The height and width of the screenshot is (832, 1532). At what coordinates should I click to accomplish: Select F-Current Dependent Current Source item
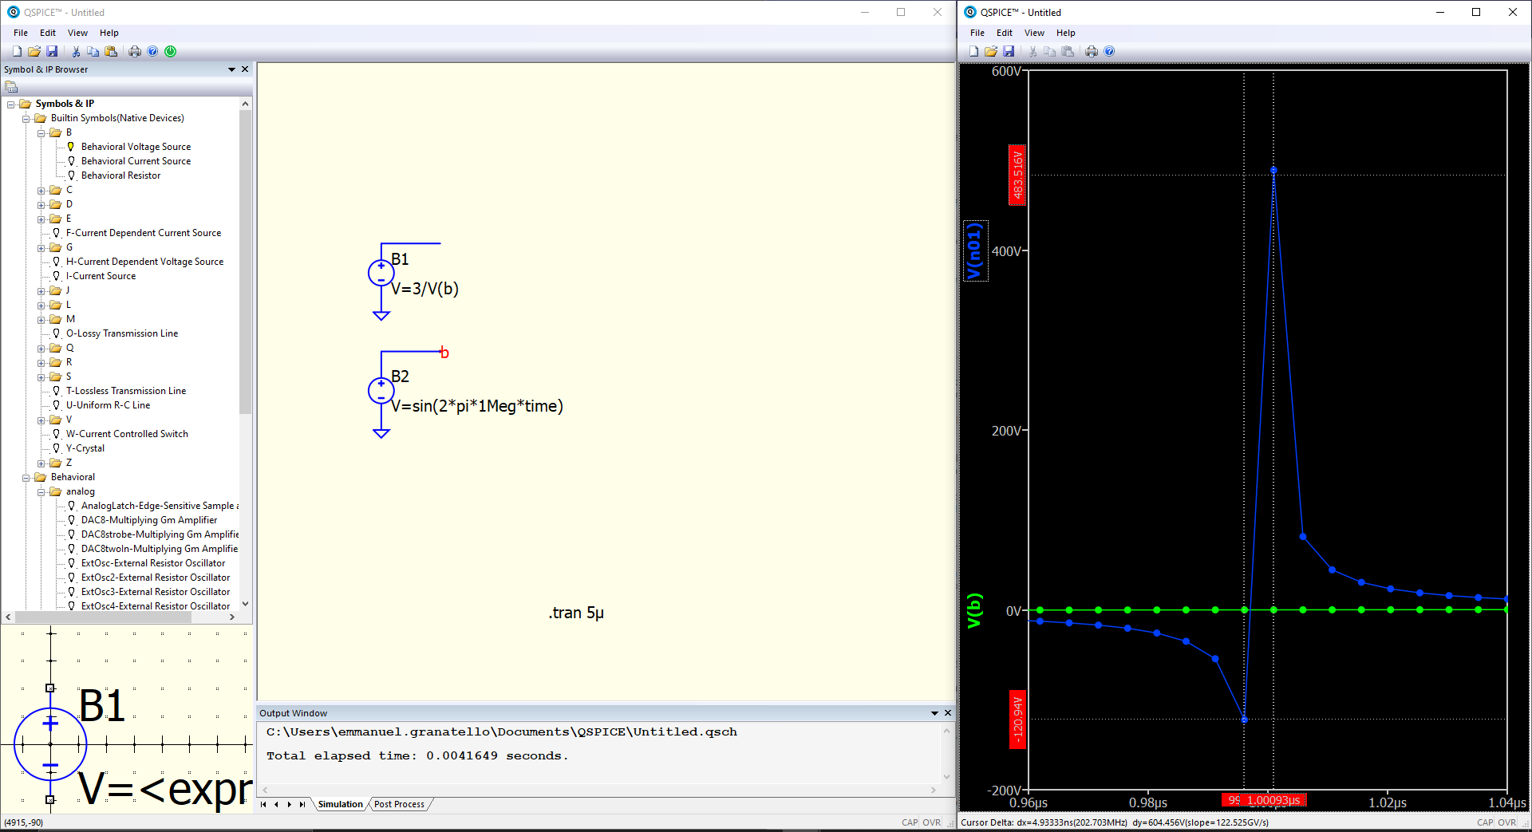pos(144,233)
